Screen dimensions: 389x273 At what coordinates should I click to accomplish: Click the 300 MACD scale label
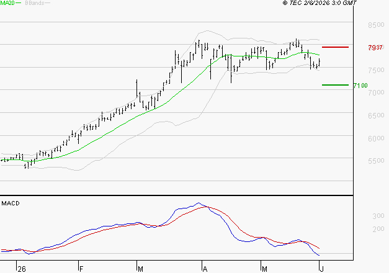[378, 216]
